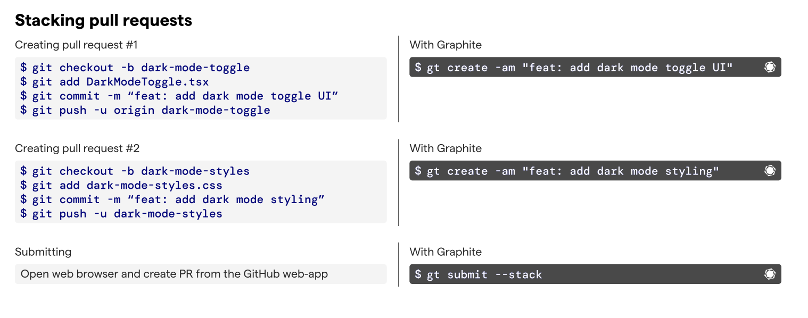Click the hexagon icon next to gt submit --stack

pos(770,274)
